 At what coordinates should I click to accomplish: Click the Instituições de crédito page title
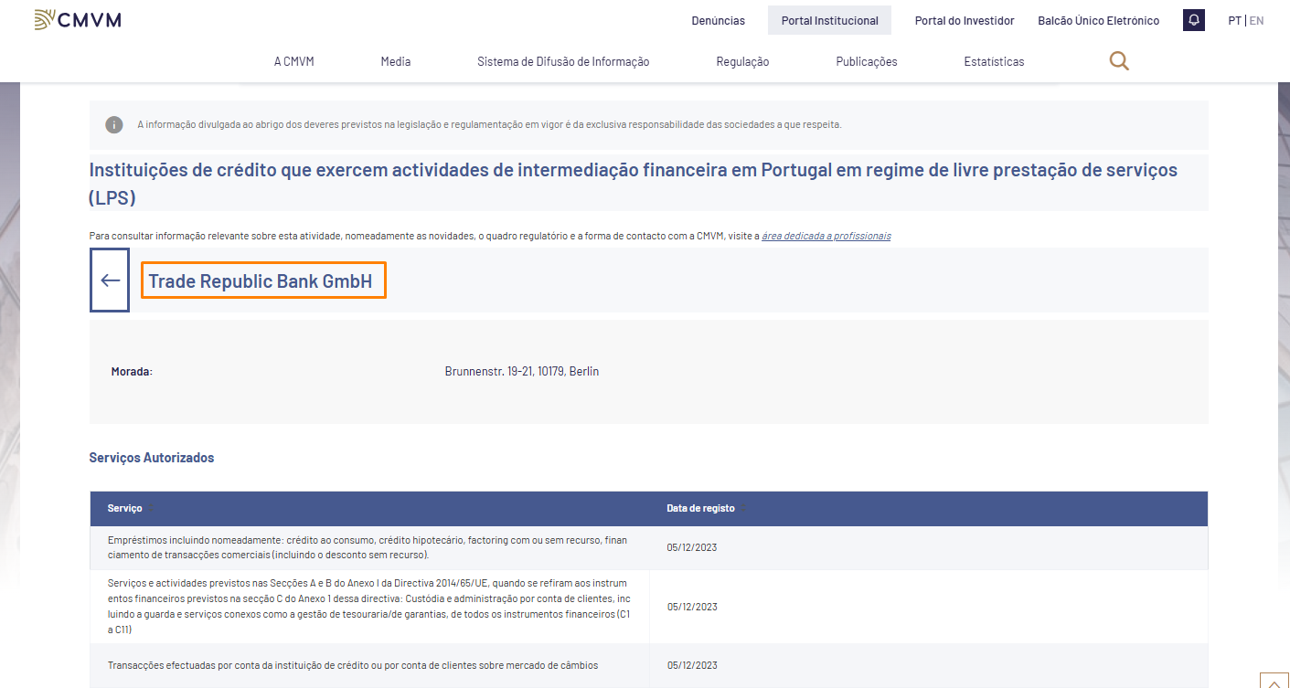(x=634, y=183)
